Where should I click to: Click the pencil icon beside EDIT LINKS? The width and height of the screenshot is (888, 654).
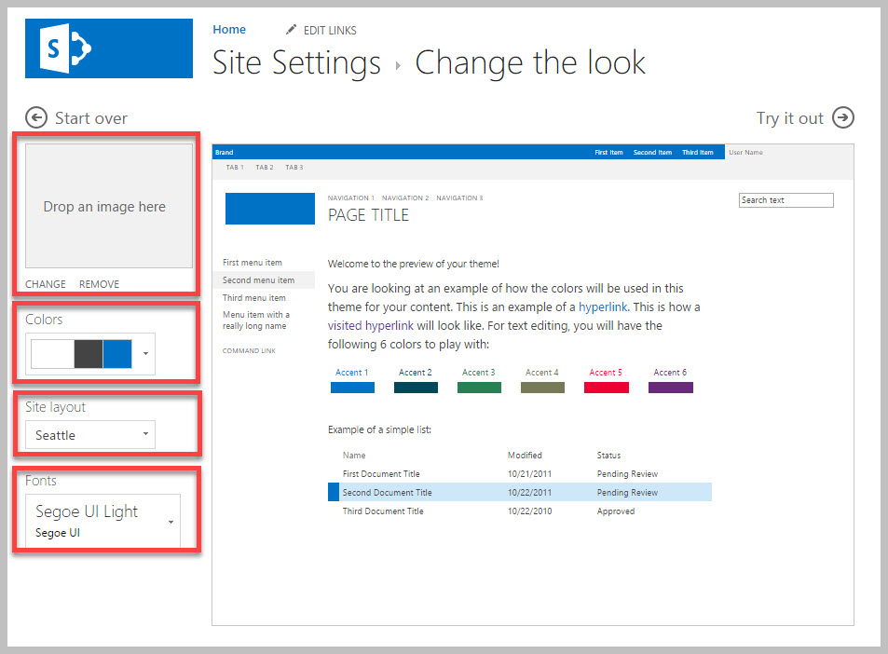click(289, 29)
